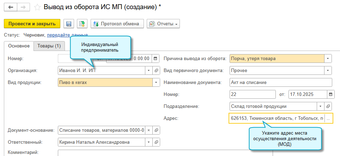Expand the Причина вывода из оборота dropdown
340x156 pixels.
point(328,59)
